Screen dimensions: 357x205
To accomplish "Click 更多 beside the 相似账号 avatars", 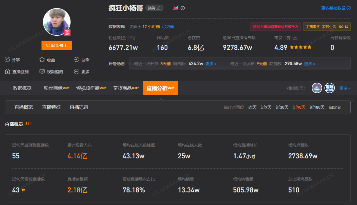I will (x=345, y=88).
